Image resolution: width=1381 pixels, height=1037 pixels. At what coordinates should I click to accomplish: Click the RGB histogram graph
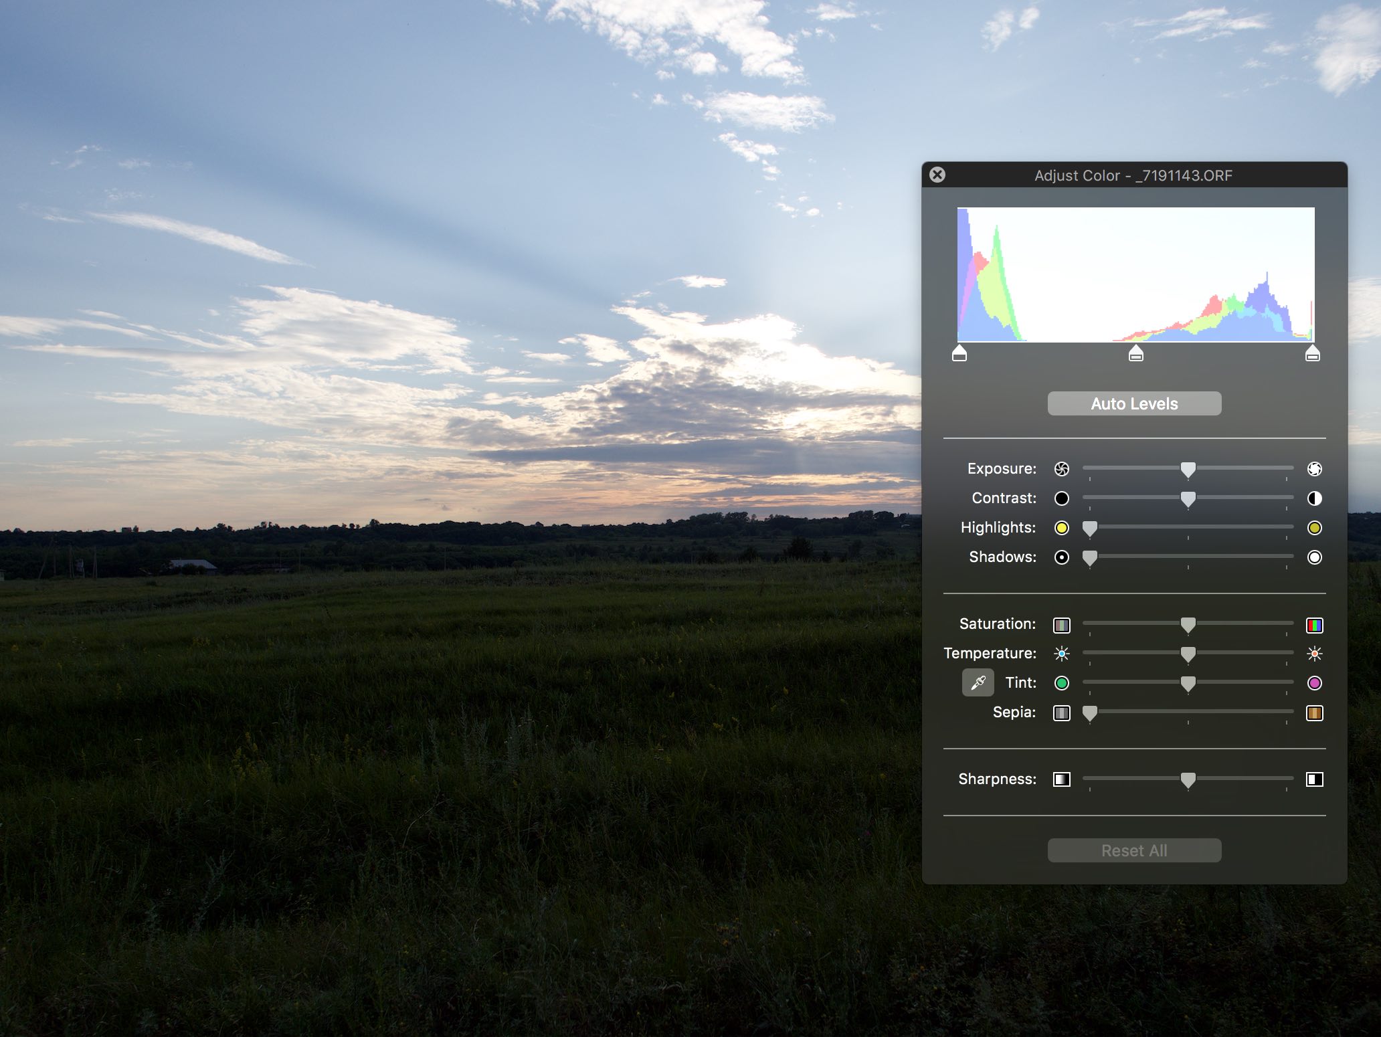click(x=1135, y=275)
